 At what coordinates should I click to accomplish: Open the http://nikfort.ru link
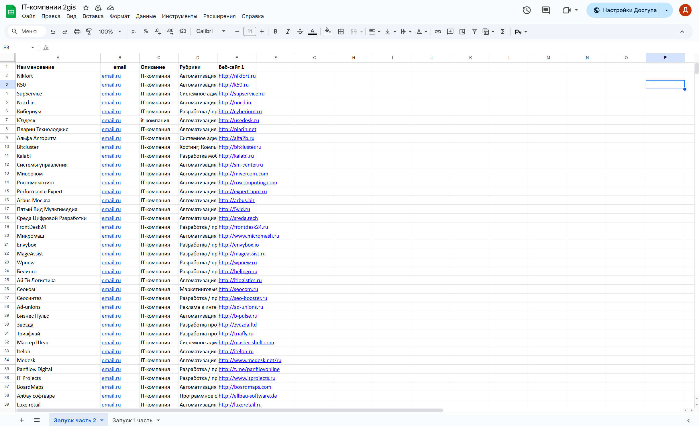point(237,76)
